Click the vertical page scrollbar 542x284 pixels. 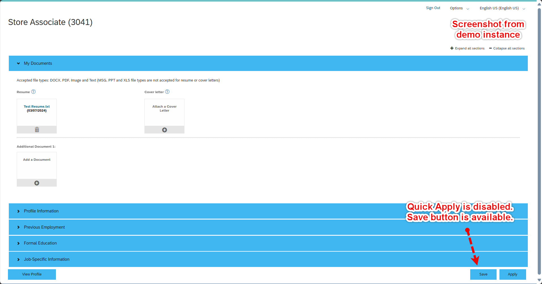539,142
